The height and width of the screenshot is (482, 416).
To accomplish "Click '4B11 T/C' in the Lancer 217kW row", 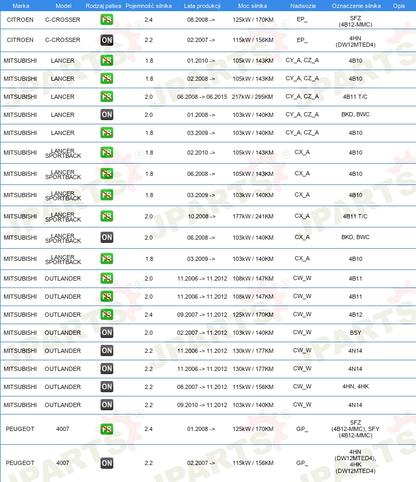I will (355, 97).
